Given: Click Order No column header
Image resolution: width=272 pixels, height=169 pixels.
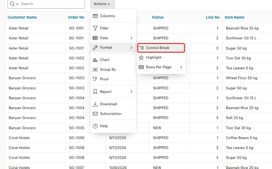Looking at the screenshot, I should (x=76, y=17).
